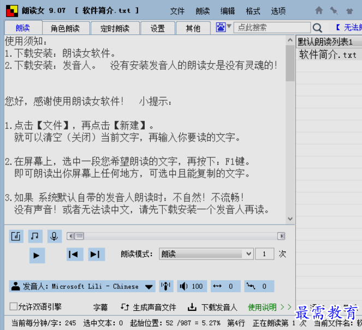Viewport: 362px width, 330px height.
Task: Click the speed arrows control showing 0
Action: tap(225, 286)
